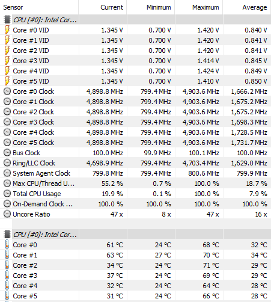Select the On-Demand Clock sensor row

tap(135, 204)
